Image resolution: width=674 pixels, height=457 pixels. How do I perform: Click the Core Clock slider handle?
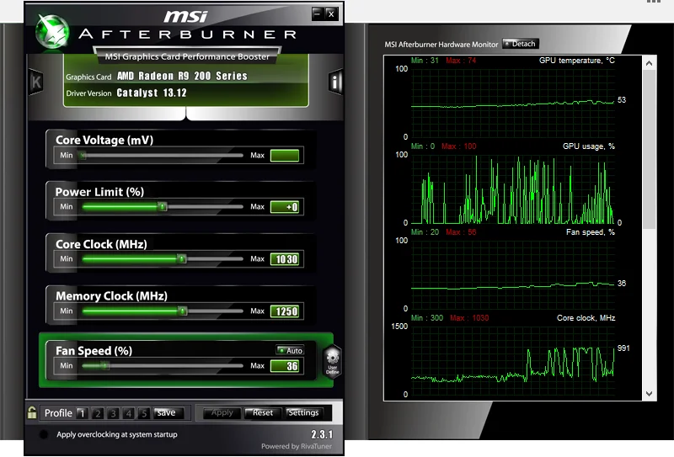coord(182,259)
